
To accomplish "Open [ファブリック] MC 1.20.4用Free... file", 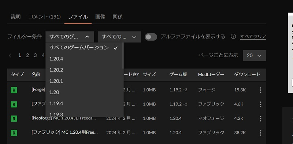I will point(65,133).
